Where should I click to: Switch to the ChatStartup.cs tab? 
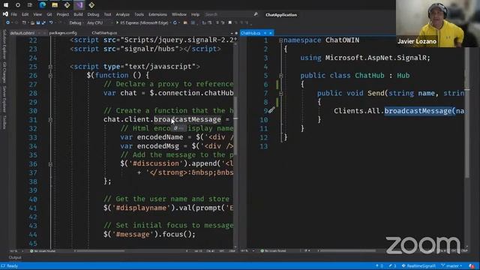pyautogui.click(x=104, y=33)
